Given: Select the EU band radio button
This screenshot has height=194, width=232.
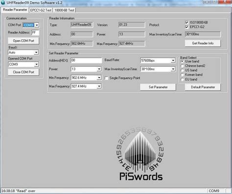Looking at the screenshot, I should (182, 80).
